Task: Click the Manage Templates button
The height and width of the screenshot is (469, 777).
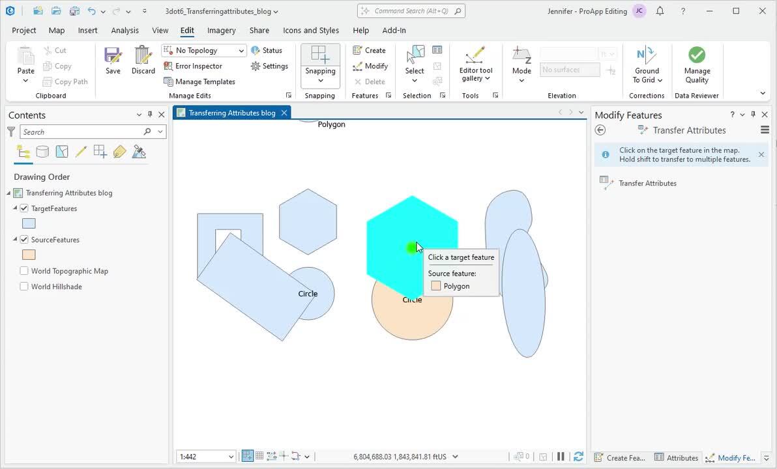Action: coord(199,81)
